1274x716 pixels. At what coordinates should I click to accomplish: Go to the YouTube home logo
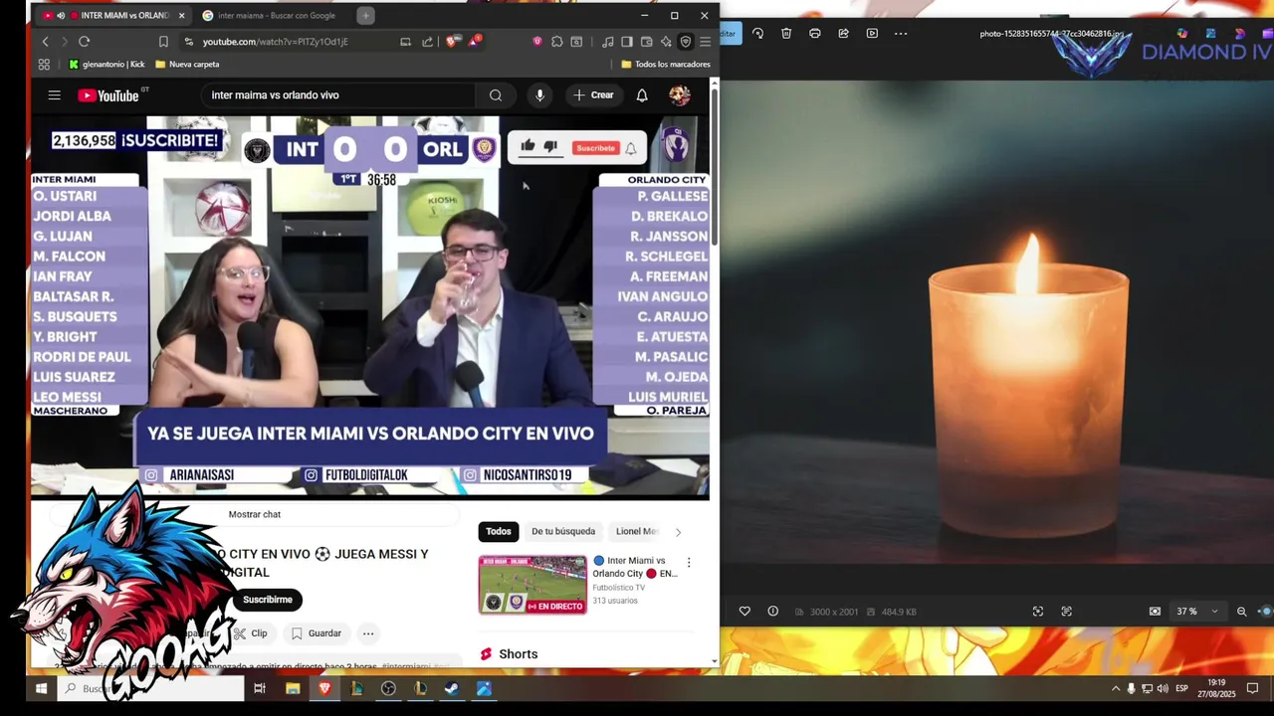coord(109,95)
